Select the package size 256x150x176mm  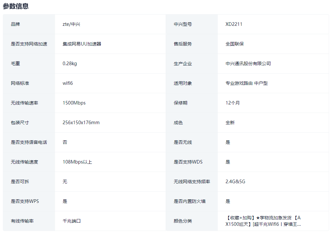pos(81,123)
